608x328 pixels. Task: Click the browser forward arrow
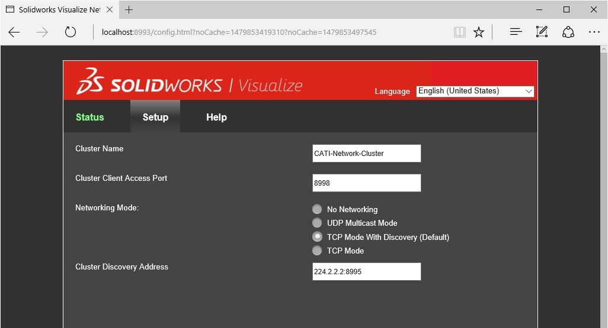(x=42, y=32)
